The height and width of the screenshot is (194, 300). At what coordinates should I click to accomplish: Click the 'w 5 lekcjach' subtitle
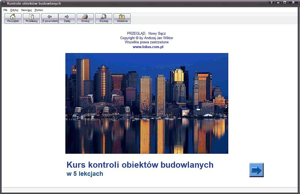[85, 174]
